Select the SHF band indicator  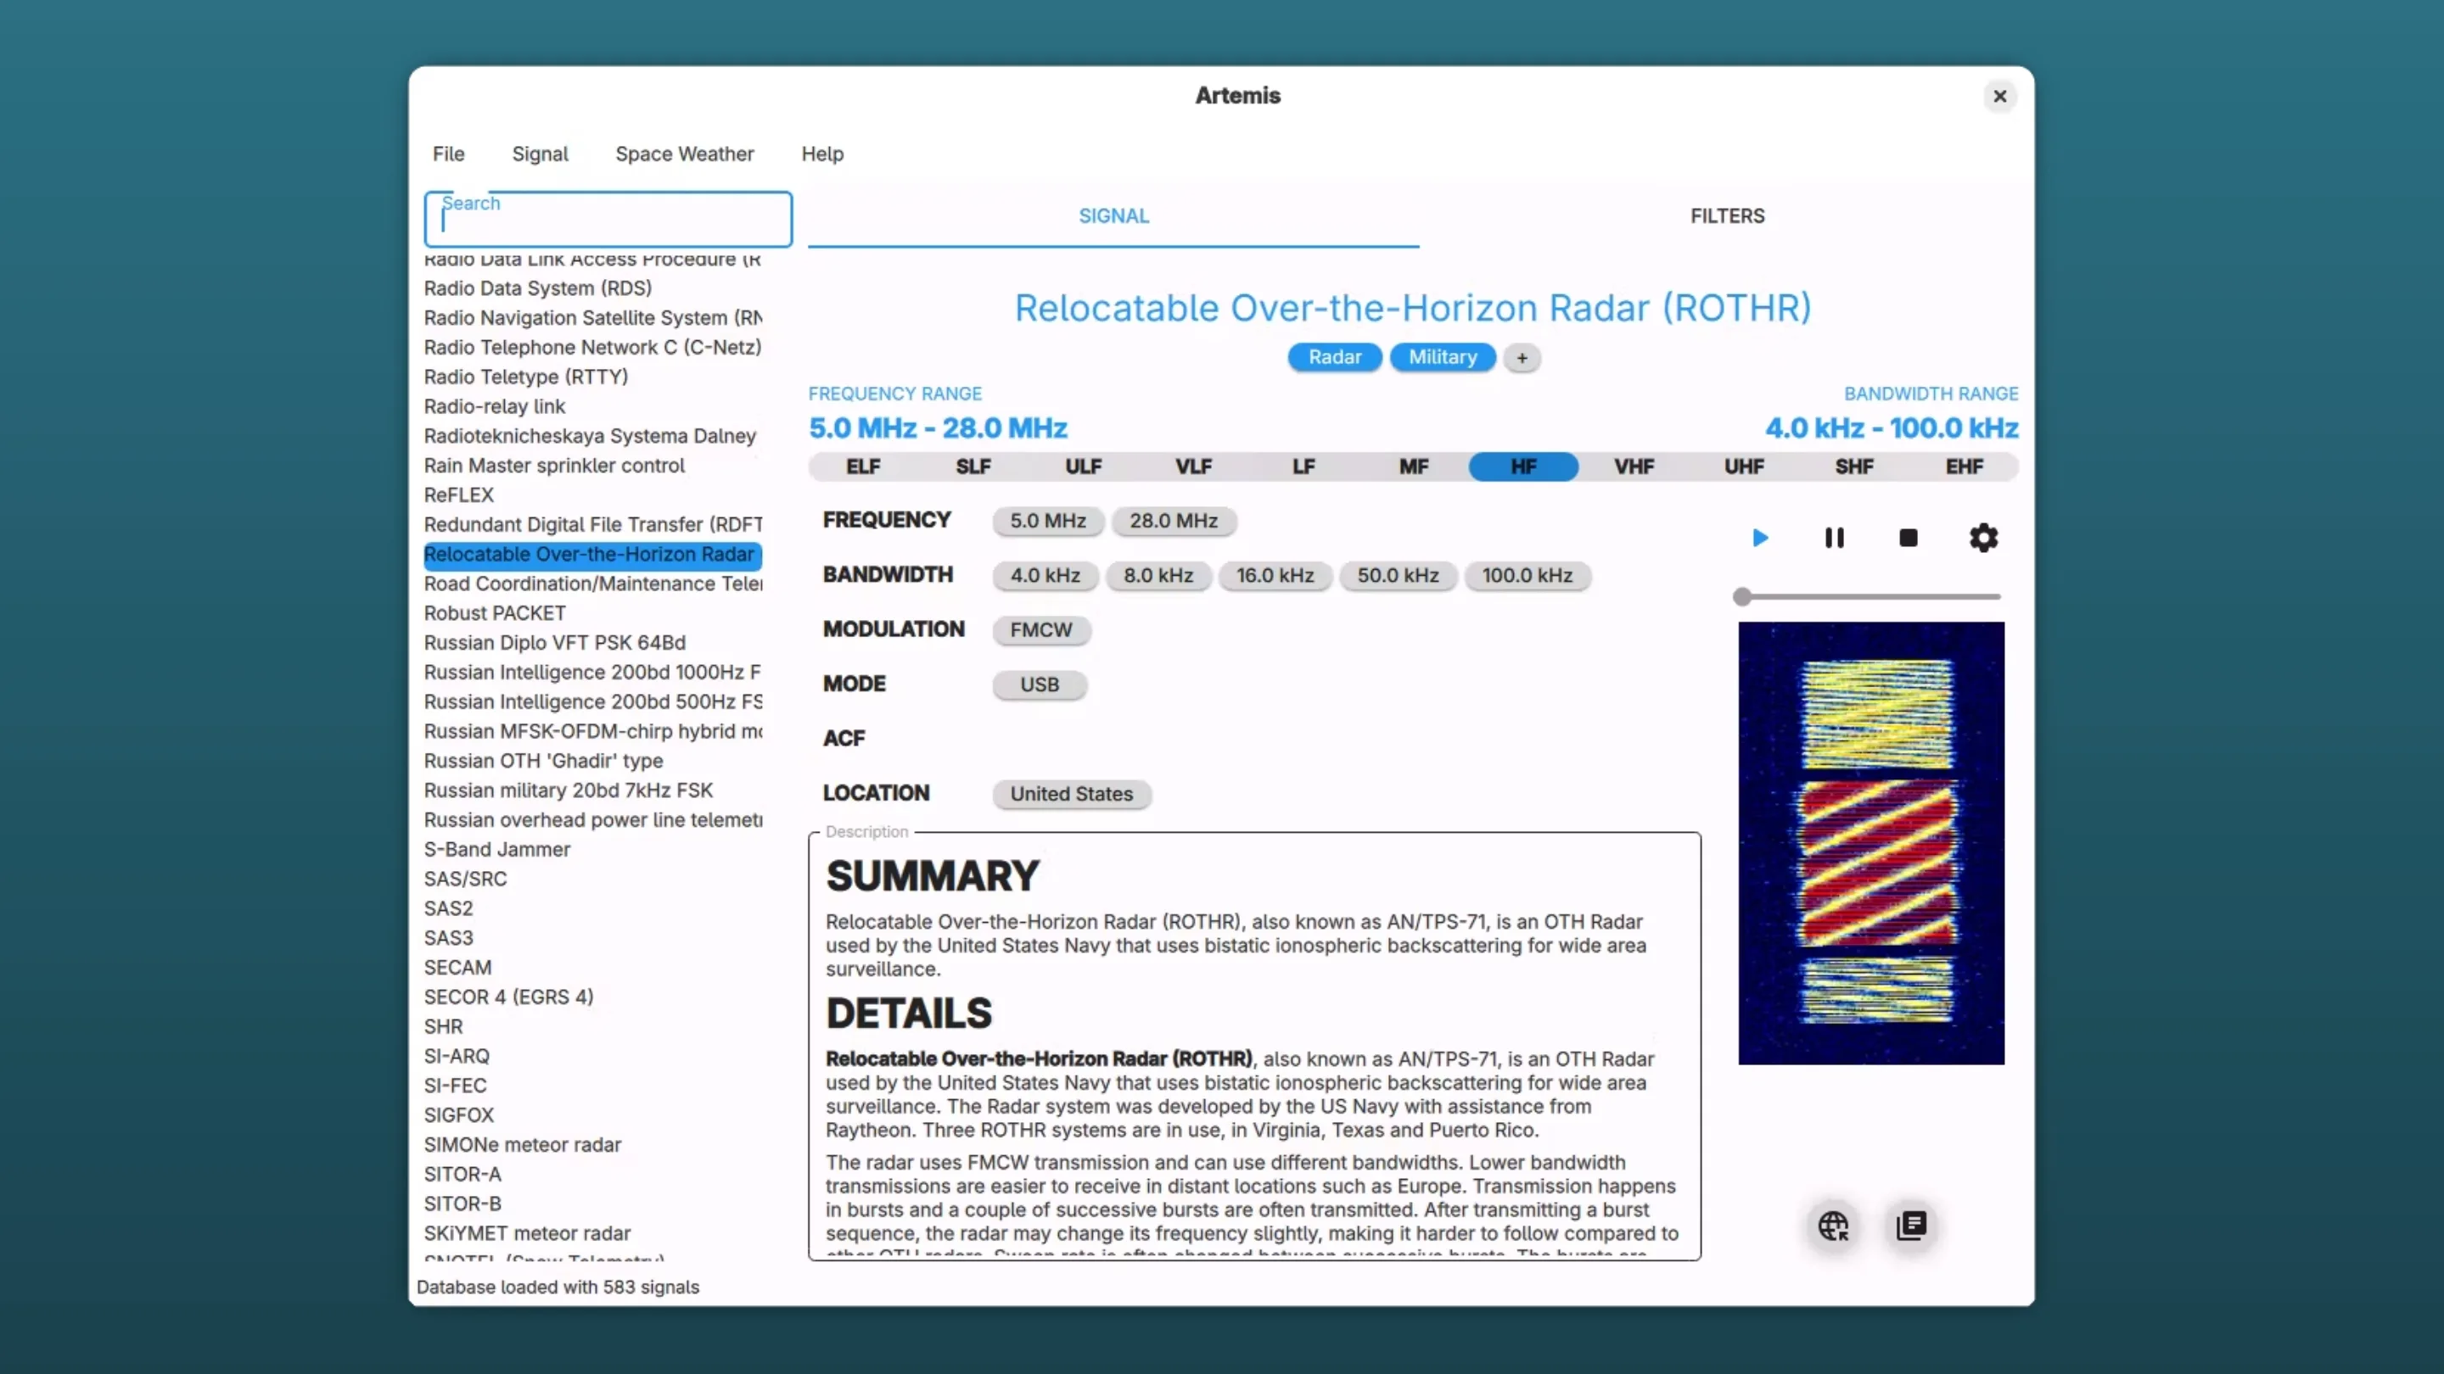point(1854,466)
